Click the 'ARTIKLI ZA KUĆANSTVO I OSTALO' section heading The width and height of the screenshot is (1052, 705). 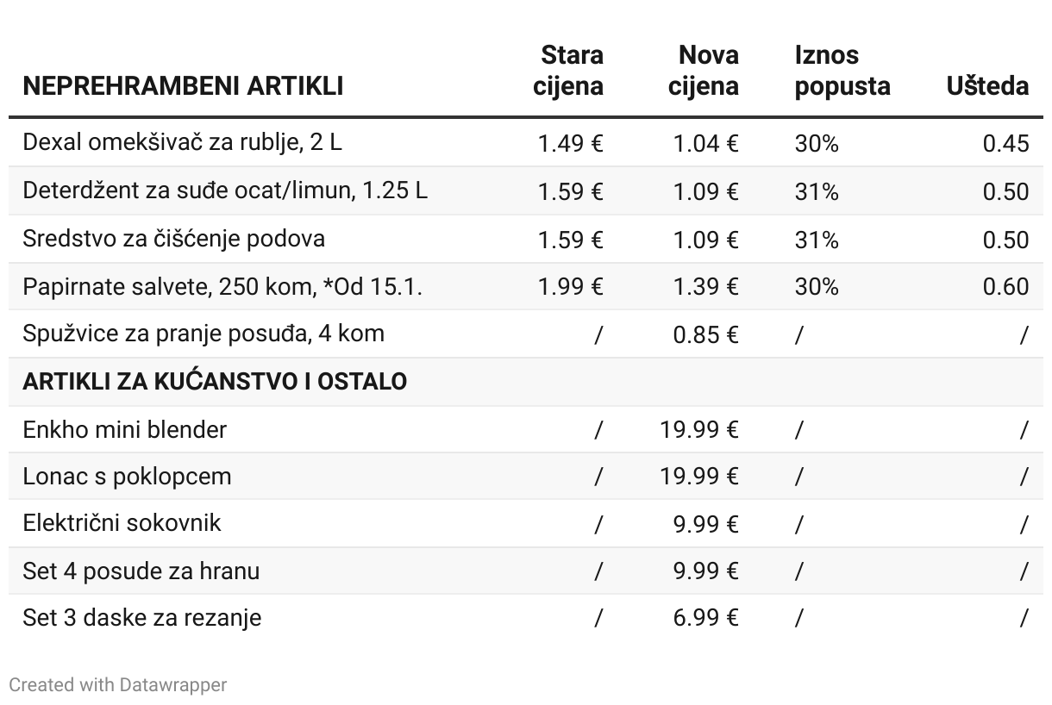215,381
